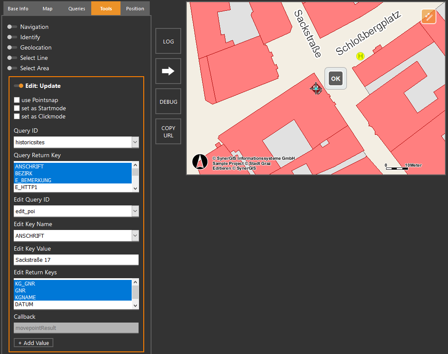Confirm the edit with the OK button

[x=335, y=78]
